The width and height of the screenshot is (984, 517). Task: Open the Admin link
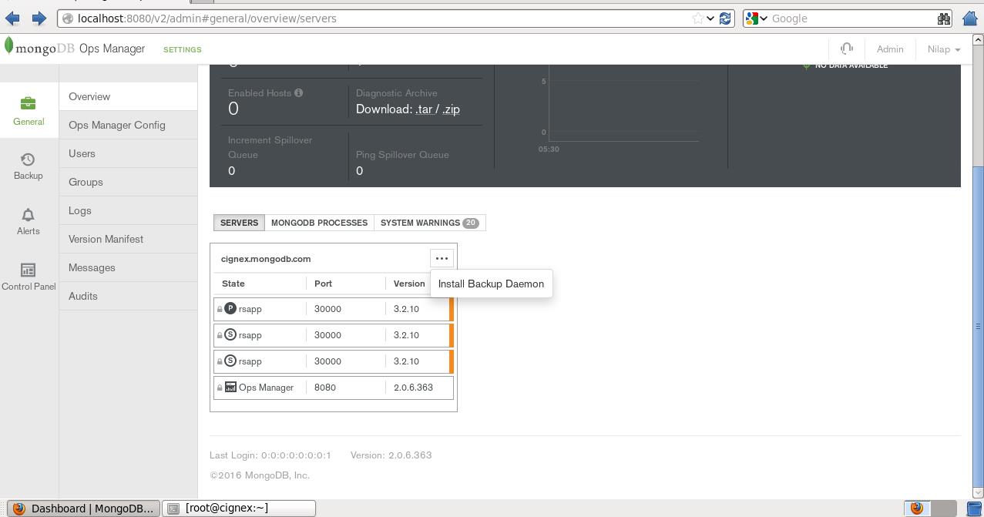pyautogui.click(x=889, y=49)
